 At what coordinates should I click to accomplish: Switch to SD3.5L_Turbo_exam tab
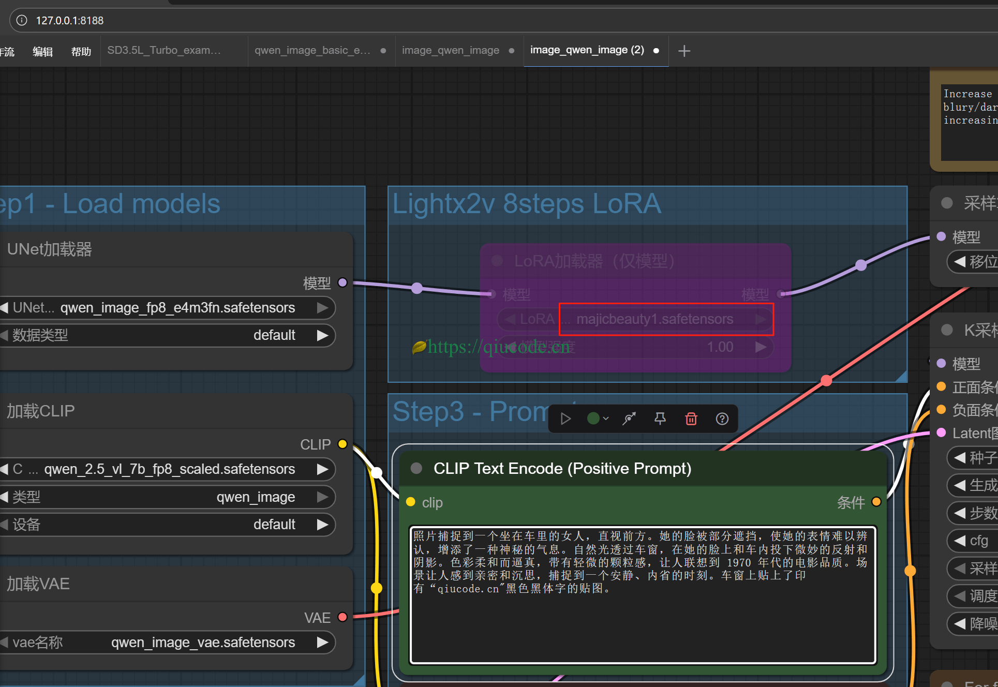[x=164, y=50]
